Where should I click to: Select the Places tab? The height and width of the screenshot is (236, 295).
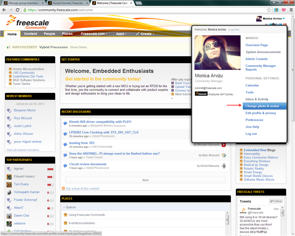tap(67, 34)
